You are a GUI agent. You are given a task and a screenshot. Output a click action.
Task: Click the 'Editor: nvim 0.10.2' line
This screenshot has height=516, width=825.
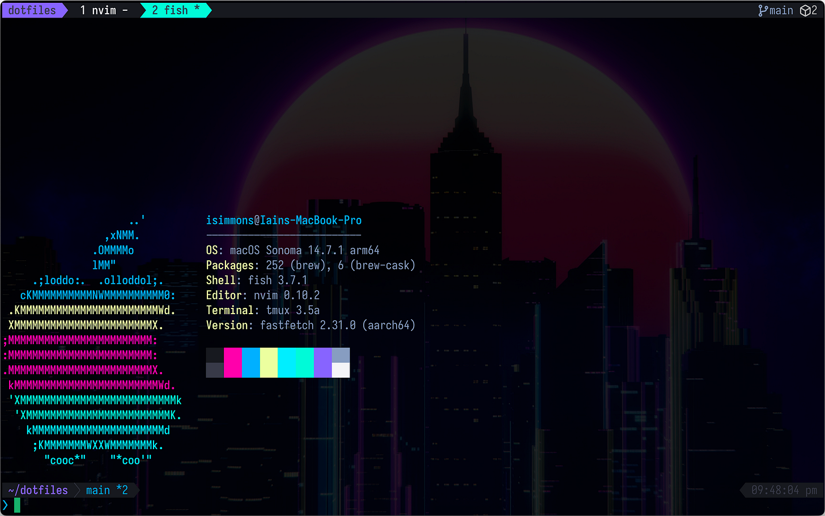point(263,295)
